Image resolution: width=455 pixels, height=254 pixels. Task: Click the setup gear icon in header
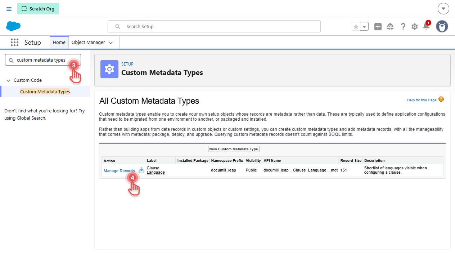pyautogui.click(x=415, y=27)
